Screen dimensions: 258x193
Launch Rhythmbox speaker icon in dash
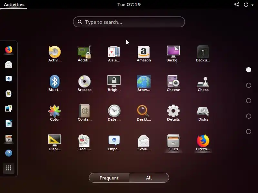9,94
